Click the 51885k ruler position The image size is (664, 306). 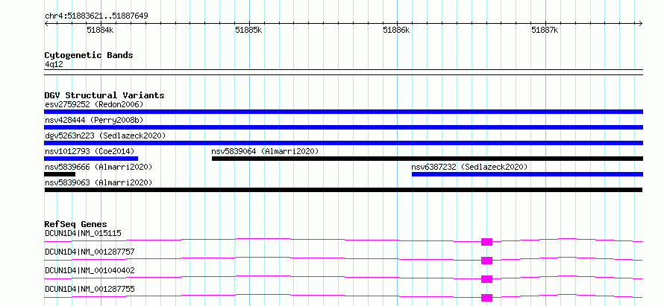tap(248, 30)
